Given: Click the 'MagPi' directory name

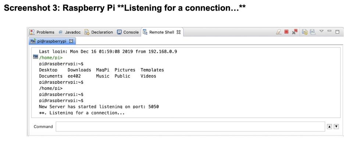Looking at the screenshot, I should pos(103,70).
